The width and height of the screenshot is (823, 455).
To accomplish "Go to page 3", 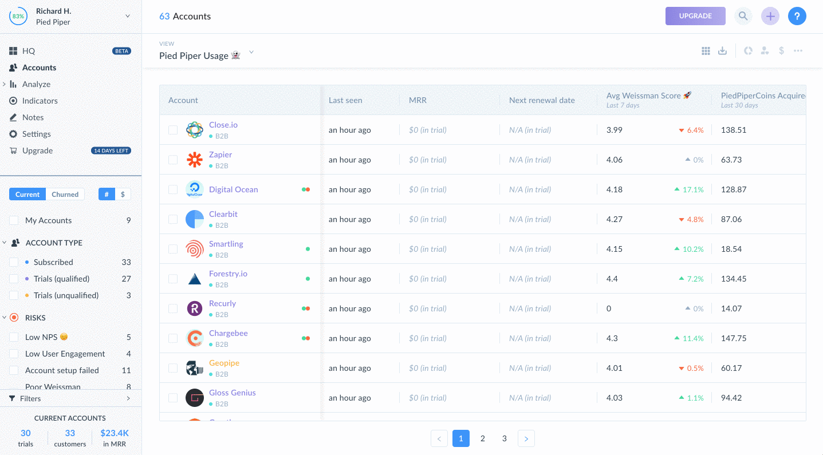I will [505, 439].
